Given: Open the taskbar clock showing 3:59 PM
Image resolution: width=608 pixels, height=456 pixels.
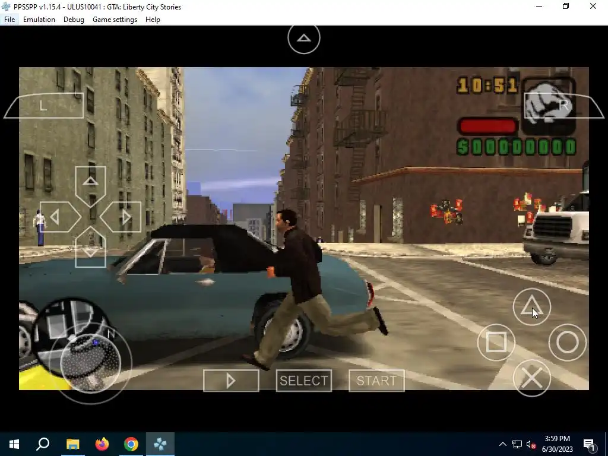Looking at the screenshot, I should point(557,444).
